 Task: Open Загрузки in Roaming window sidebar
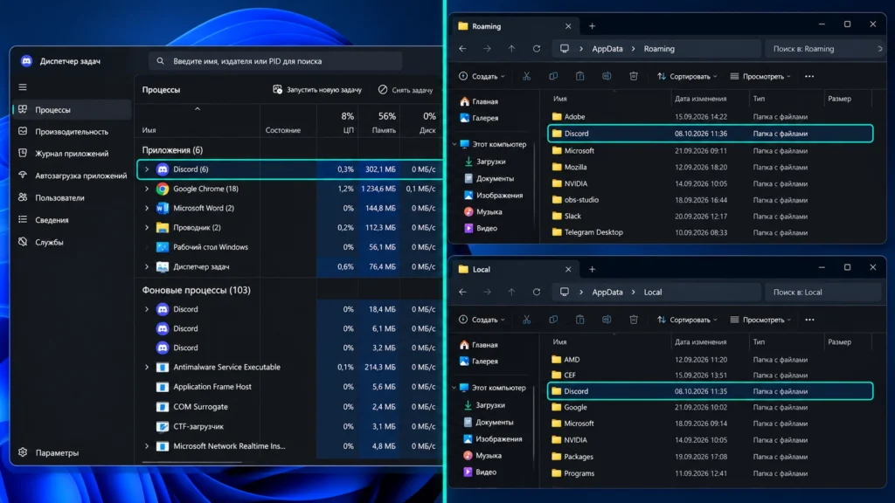(x=491, y=162)
